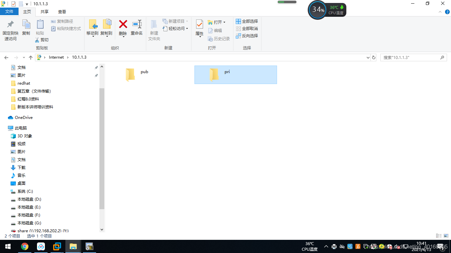
Task: Open the address bar history dropdown
Action: click(368, 57)
